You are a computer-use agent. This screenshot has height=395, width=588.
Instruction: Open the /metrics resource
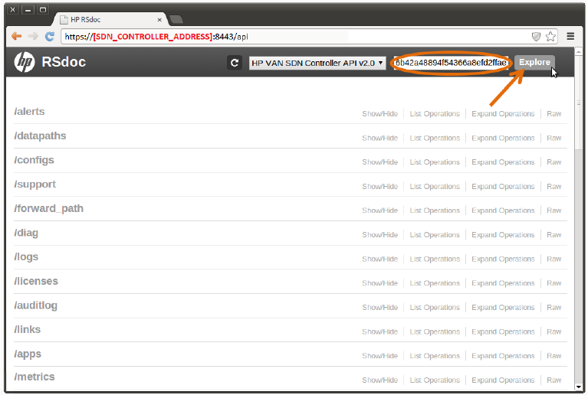click(34, 377)
